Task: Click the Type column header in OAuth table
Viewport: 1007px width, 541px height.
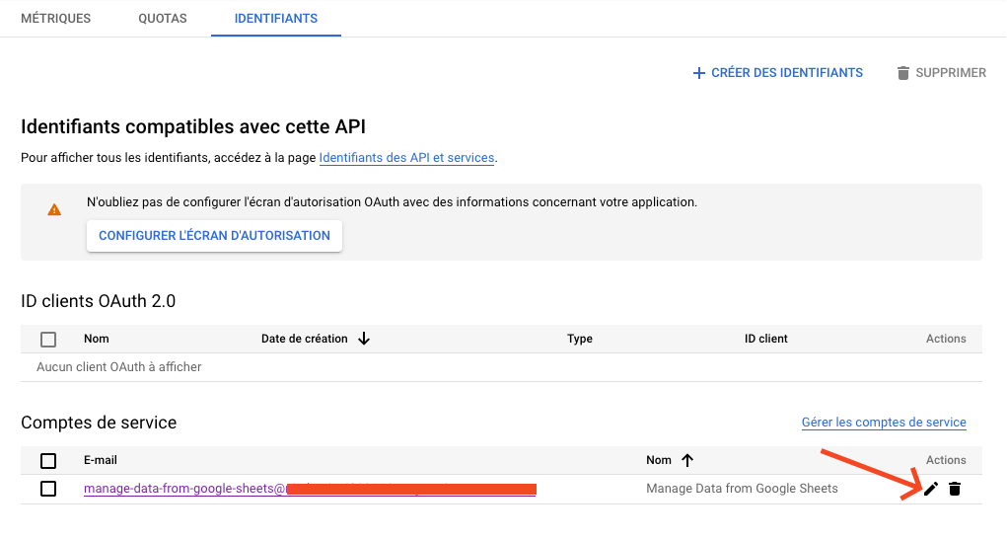Action: tap(580, 339)
